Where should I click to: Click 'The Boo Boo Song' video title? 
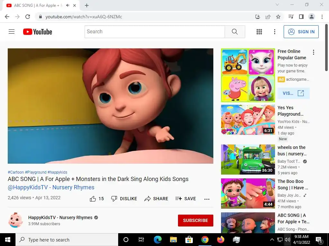pyautogui.click(x=293, y=184)
